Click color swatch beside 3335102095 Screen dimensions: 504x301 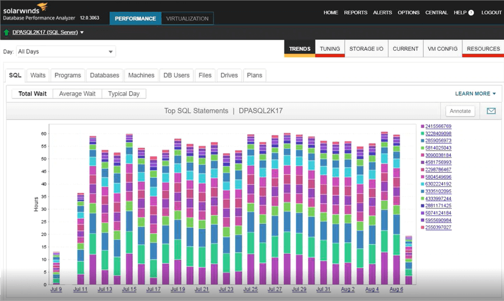[x=422, y=191]
